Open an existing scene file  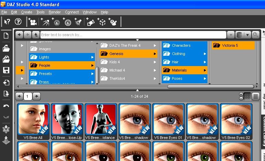[6, 48]
